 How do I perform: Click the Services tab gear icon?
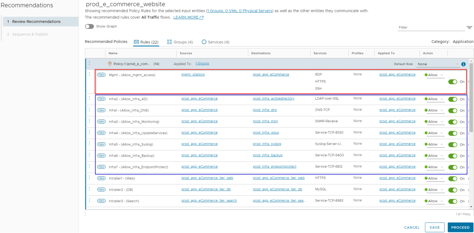tap(204, 42)
